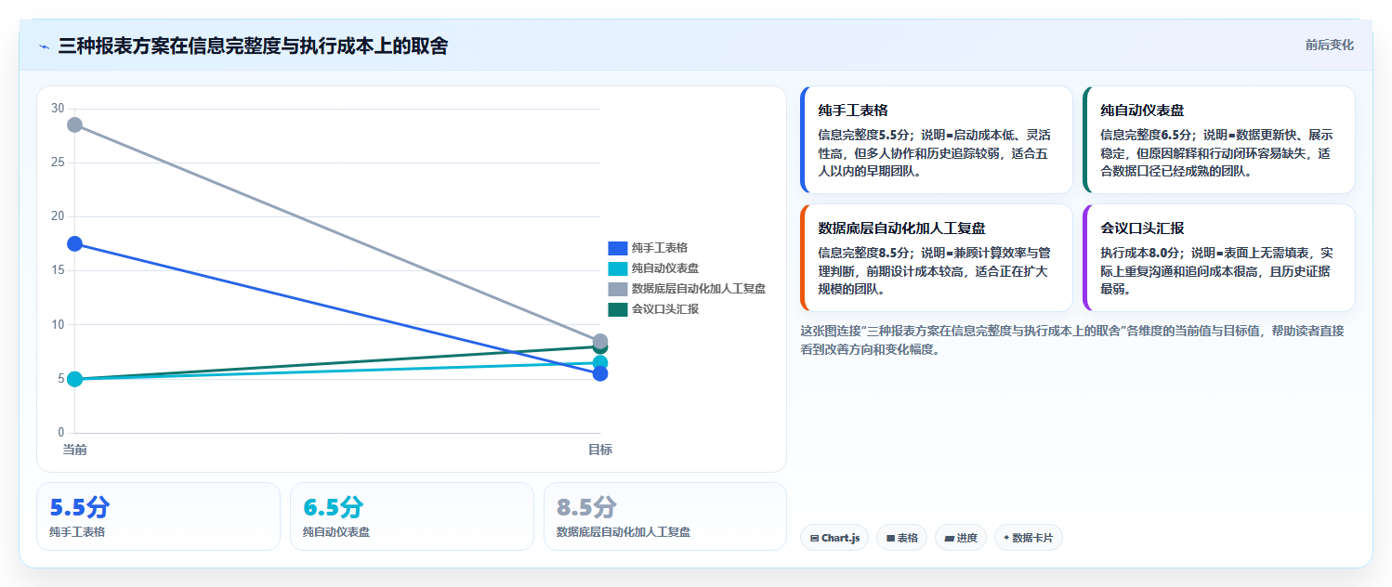1392x587 pixels.
Task: Toggle 纯手工表格 legend color box
Action: click(x=618, y=248)
